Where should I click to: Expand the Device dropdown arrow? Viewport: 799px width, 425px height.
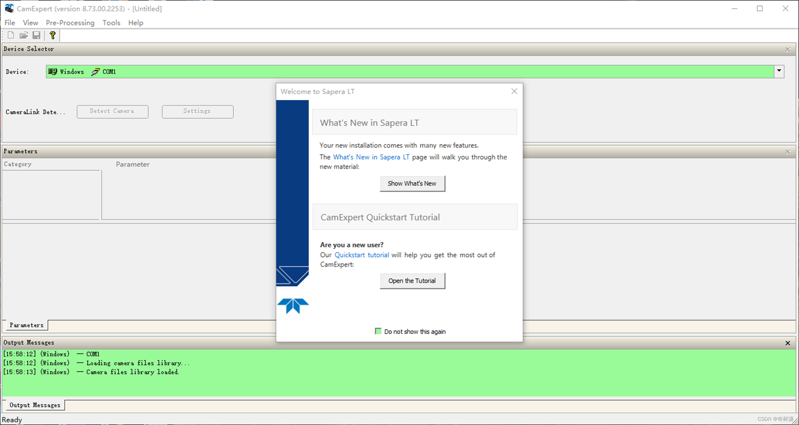779,71
